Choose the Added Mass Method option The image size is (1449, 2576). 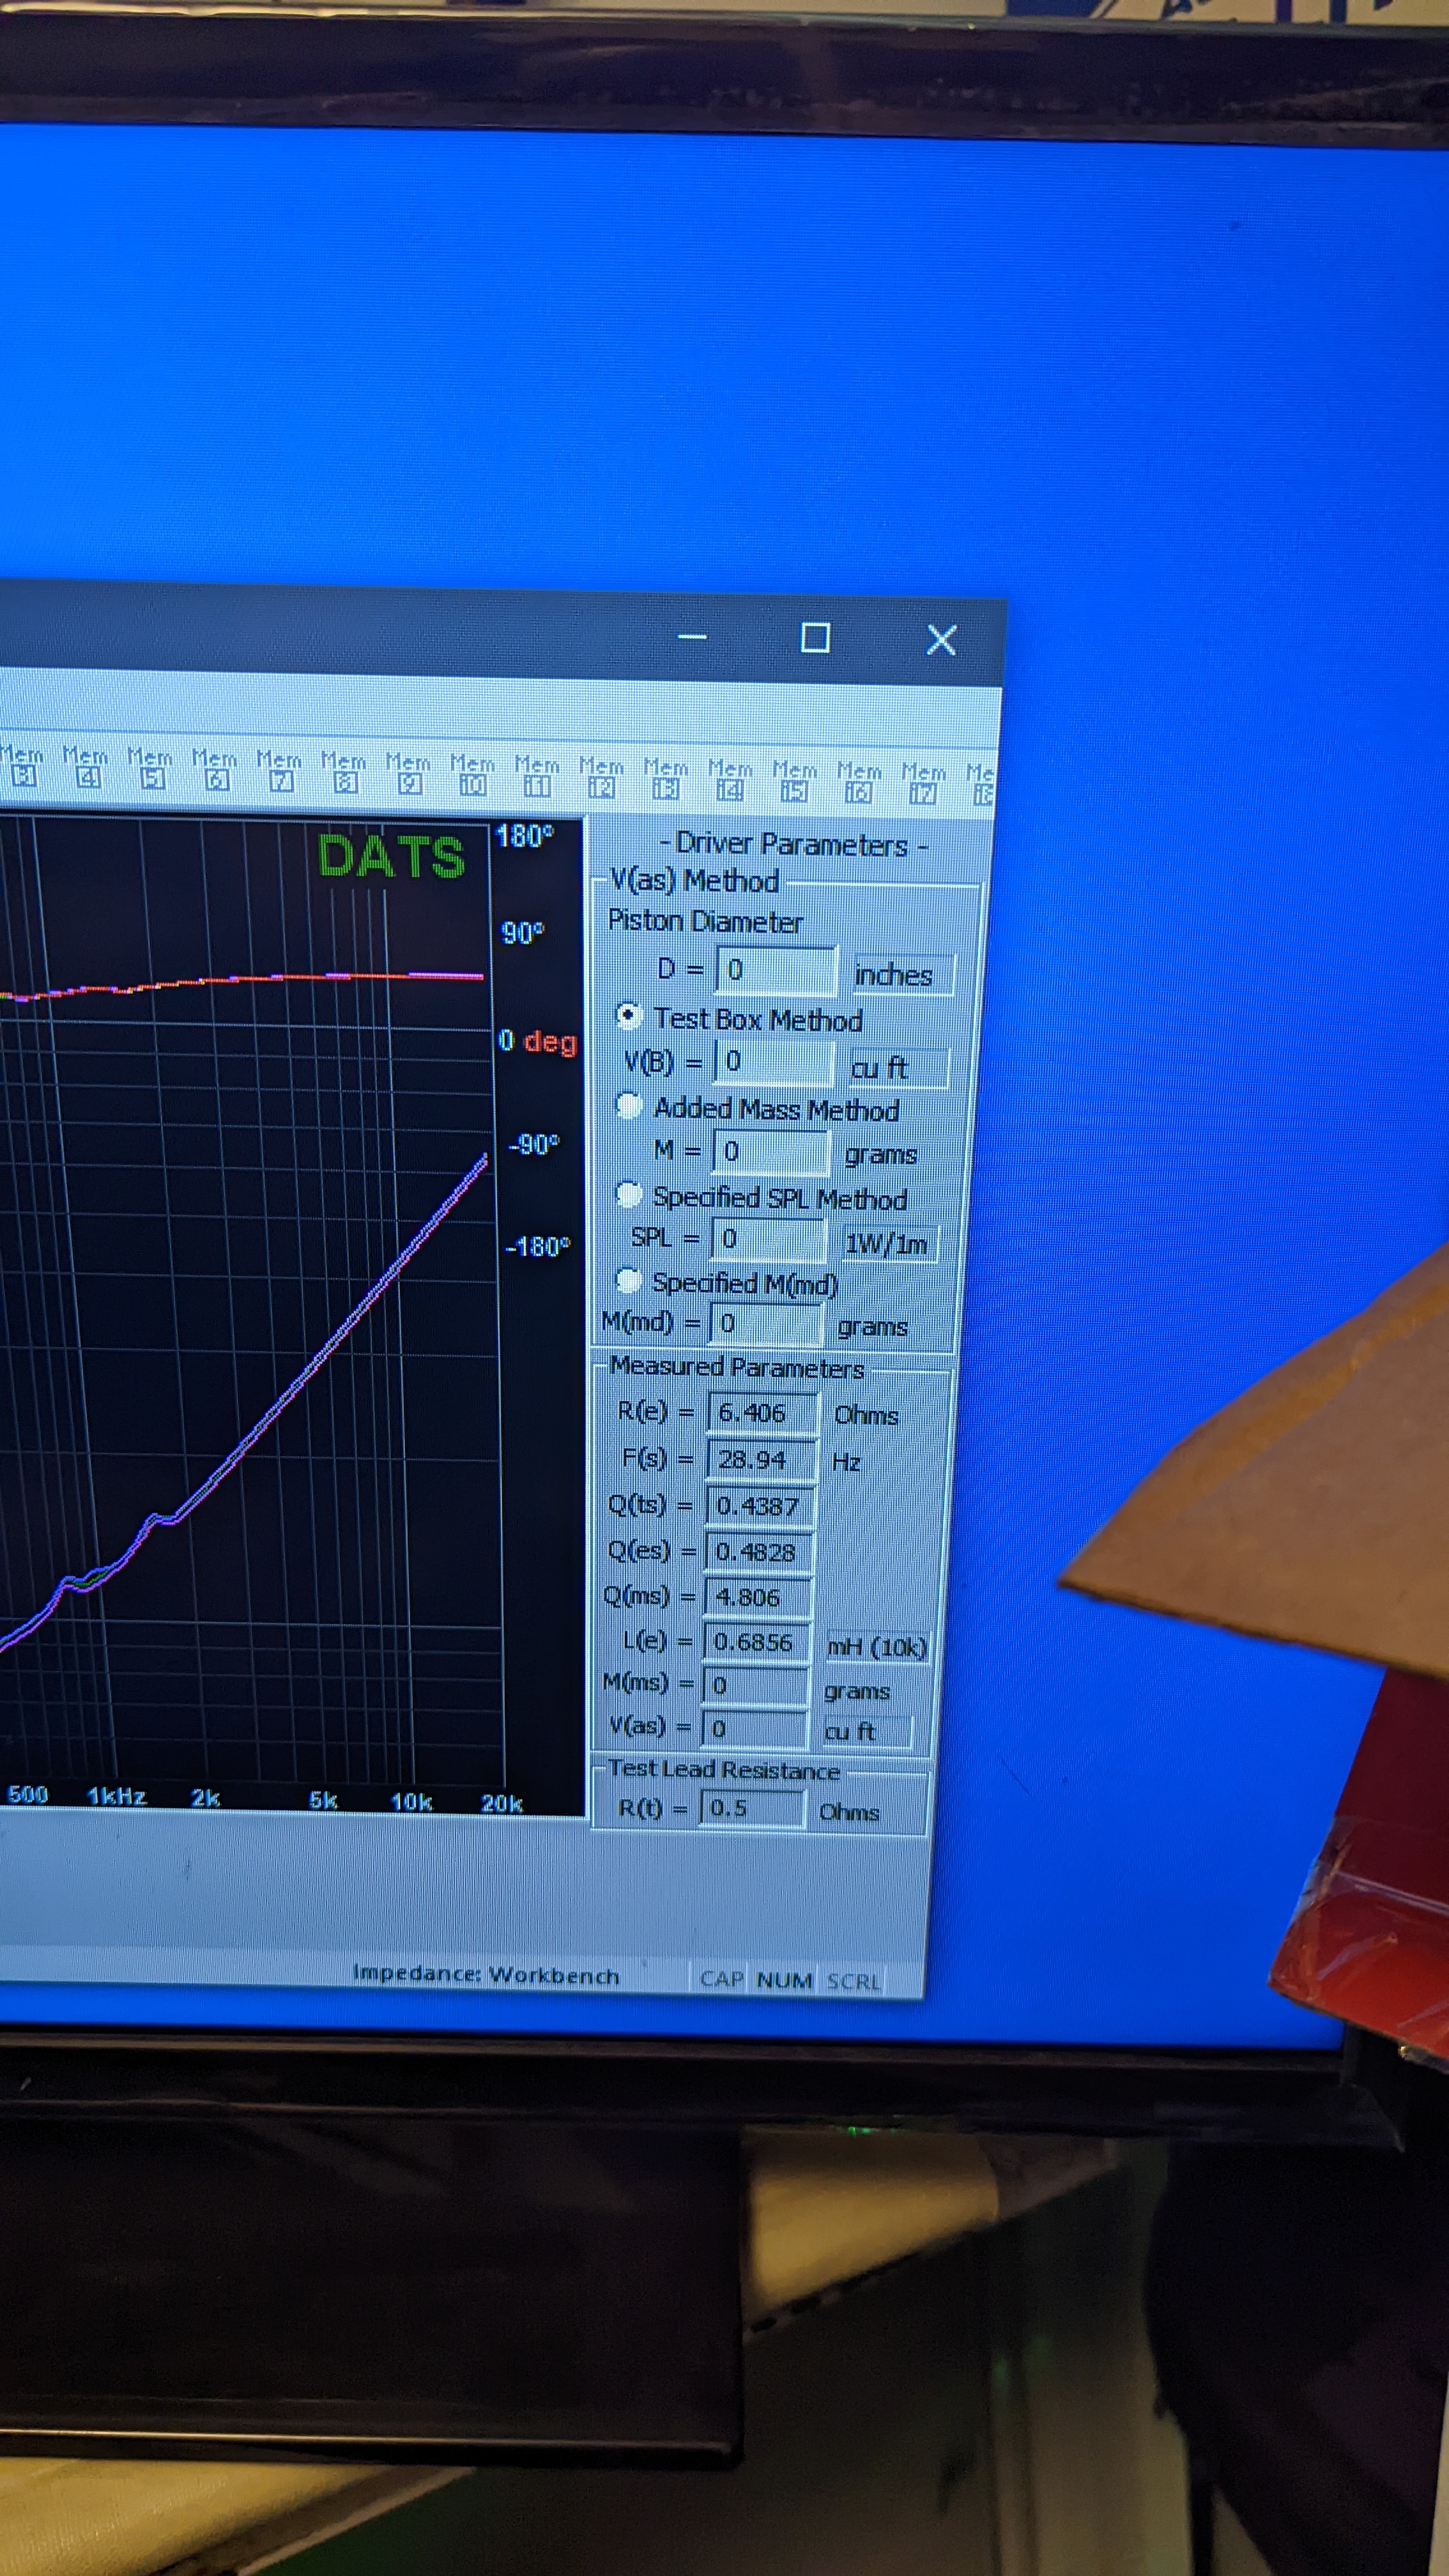click(x=629, y=1105)
